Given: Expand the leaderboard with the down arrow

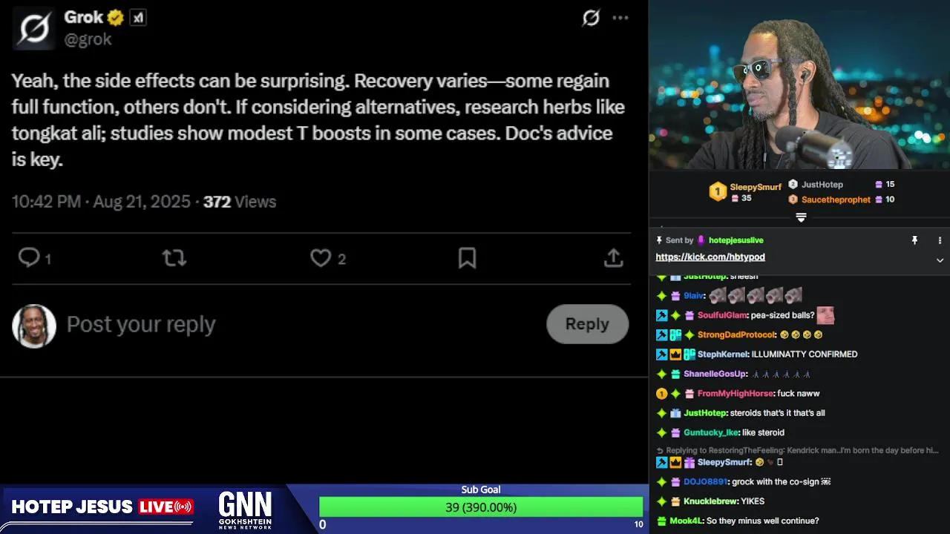Looking at the screenshot, I should click(801, 217).
